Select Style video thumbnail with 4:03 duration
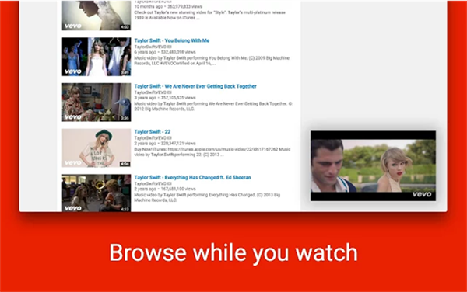 pyautogui.click(x=97, y=16)
